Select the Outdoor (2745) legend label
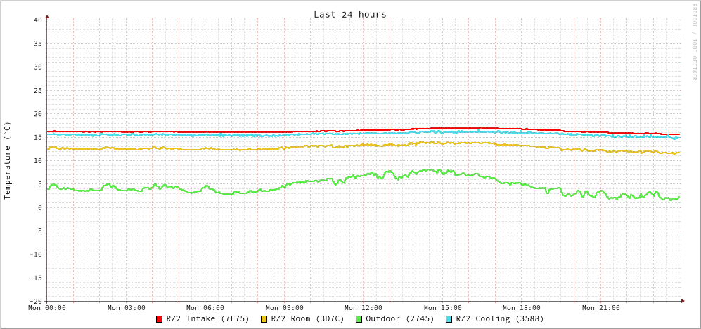Viewport: 701px width, 329px height. pos(399,318)
